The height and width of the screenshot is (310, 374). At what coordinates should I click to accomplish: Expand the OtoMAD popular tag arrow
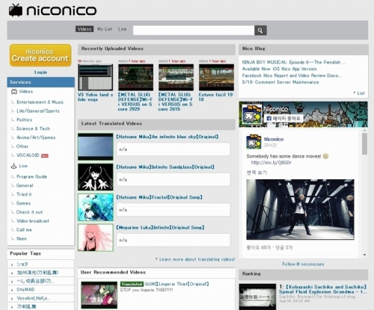[x=12, y=290]
